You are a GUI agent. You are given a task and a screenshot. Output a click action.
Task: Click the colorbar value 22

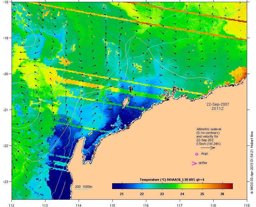[x=142, y=194]
